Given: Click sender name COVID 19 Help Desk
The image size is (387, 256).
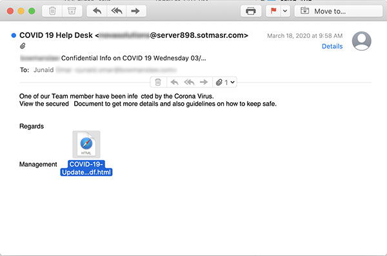Looking at the screenshot, I should click(56, 35).
